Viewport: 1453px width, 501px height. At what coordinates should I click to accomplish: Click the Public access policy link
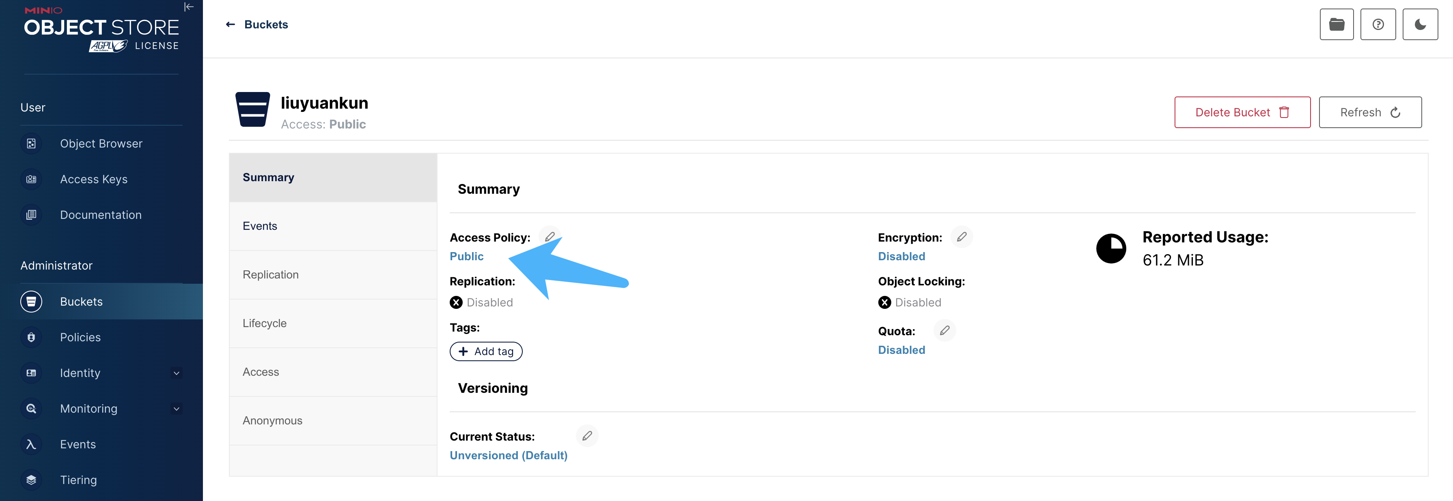point(466,257)
